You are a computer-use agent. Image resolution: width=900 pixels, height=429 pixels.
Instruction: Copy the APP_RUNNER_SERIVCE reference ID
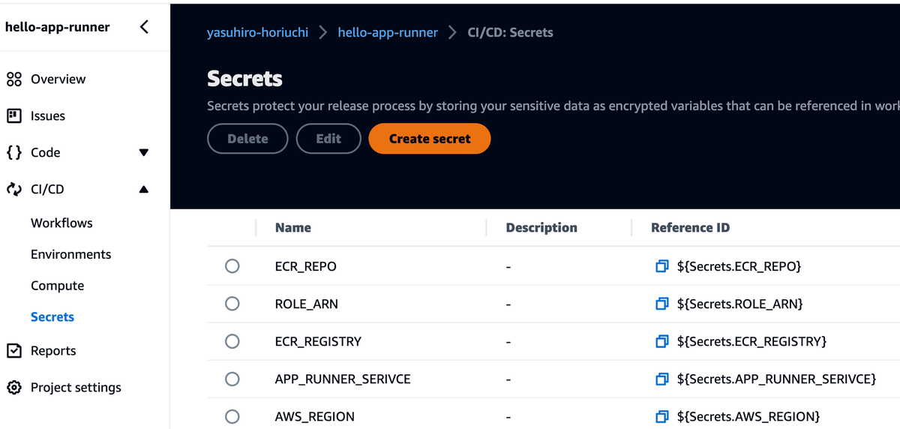click(661, 379)
